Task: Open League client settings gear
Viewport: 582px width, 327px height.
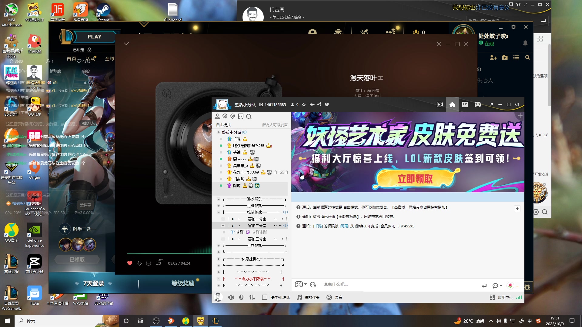Action: pos(513,27)
